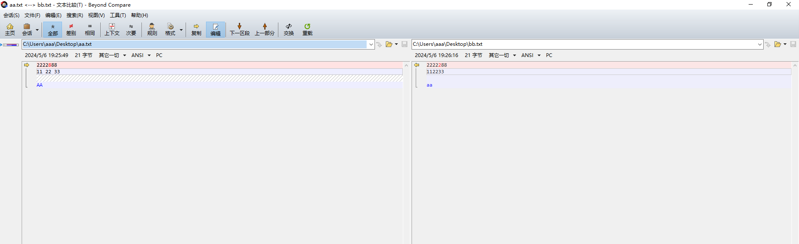This screenshot has height=244, width=799.
Task: Click left timestamp 2024/5/6 19:25:49
Action: click(47, 55)
